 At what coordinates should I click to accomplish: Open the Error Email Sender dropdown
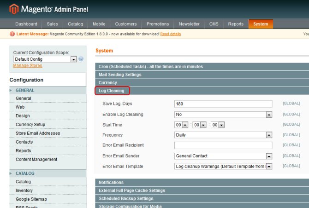pos(223,156)
